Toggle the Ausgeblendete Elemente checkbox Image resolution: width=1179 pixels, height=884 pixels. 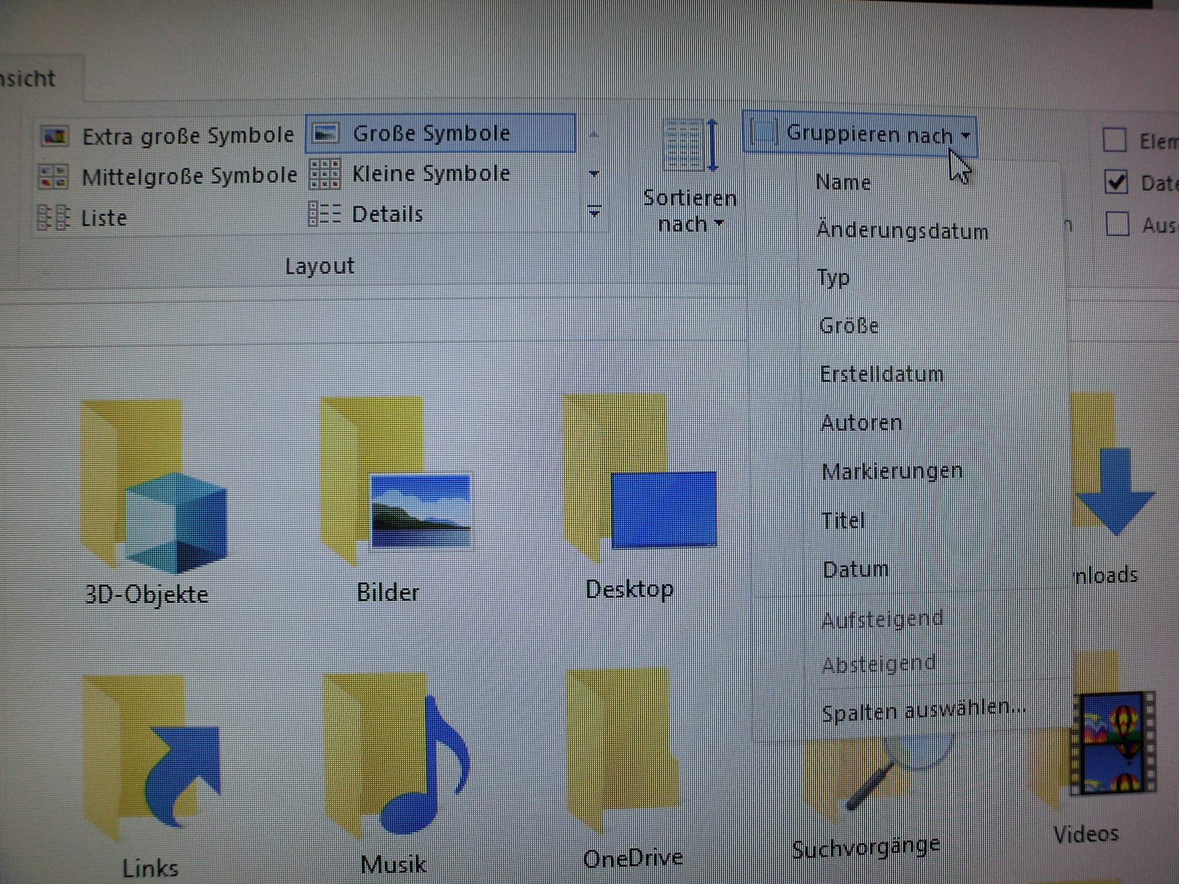pyautogui.click(x=1117, y=224)
